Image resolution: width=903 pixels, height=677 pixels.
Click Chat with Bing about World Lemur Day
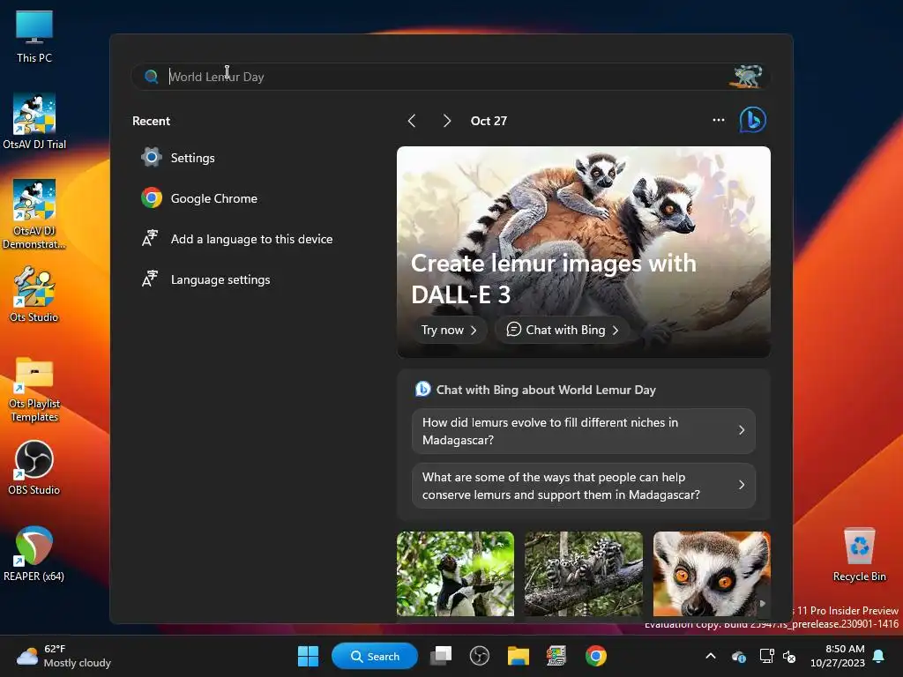(545, 390)
